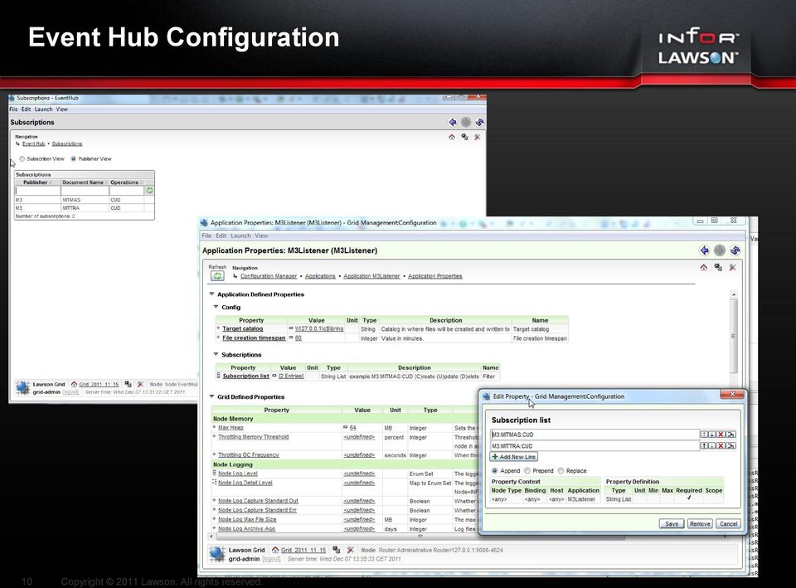This screenshot has width=796, height=588.
Task: Click tools icon in EventHub window status bar
Action: [140, 384]
